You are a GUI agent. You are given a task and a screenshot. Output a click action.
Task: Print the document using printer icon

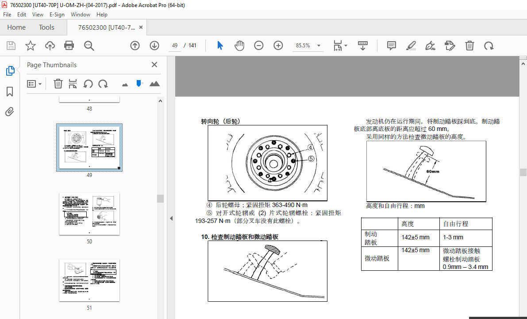coord(69,46)
